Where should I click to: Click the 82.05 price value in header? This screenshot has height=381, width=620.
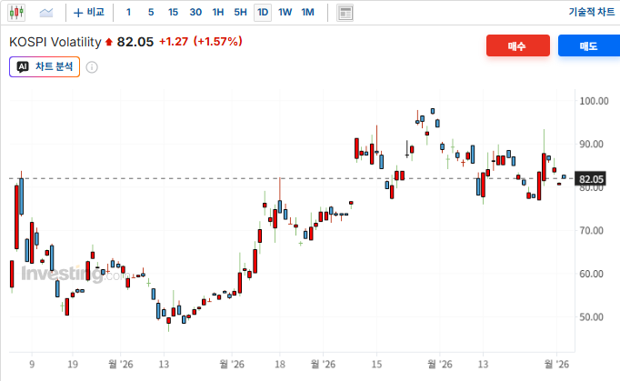135,42
